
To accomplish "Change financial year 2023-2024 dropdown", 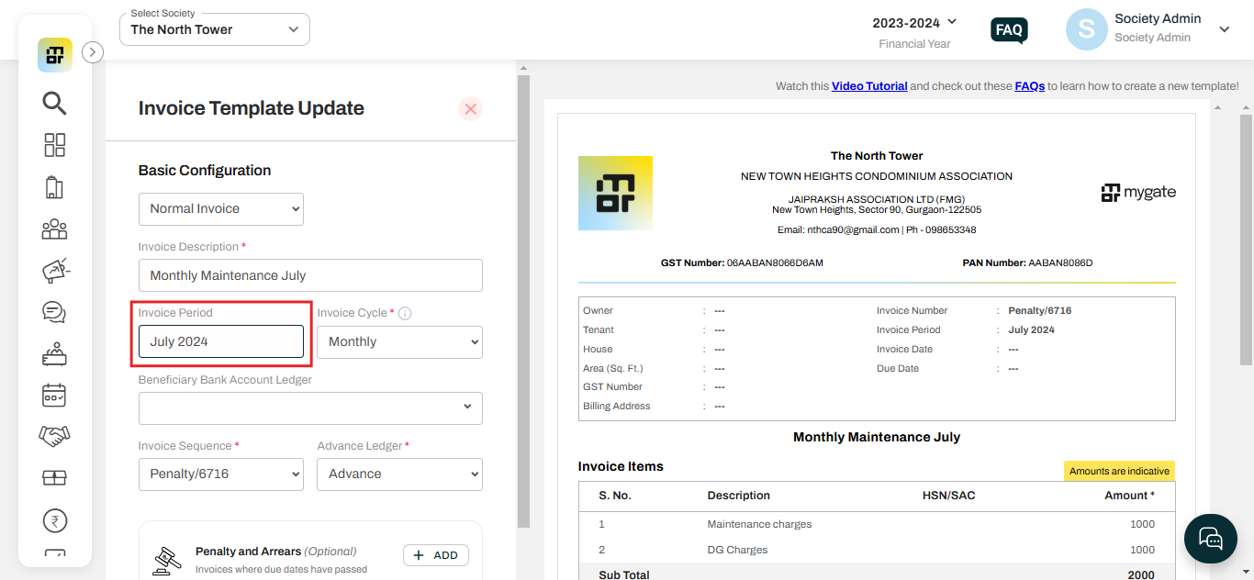I will pos(914,21).
